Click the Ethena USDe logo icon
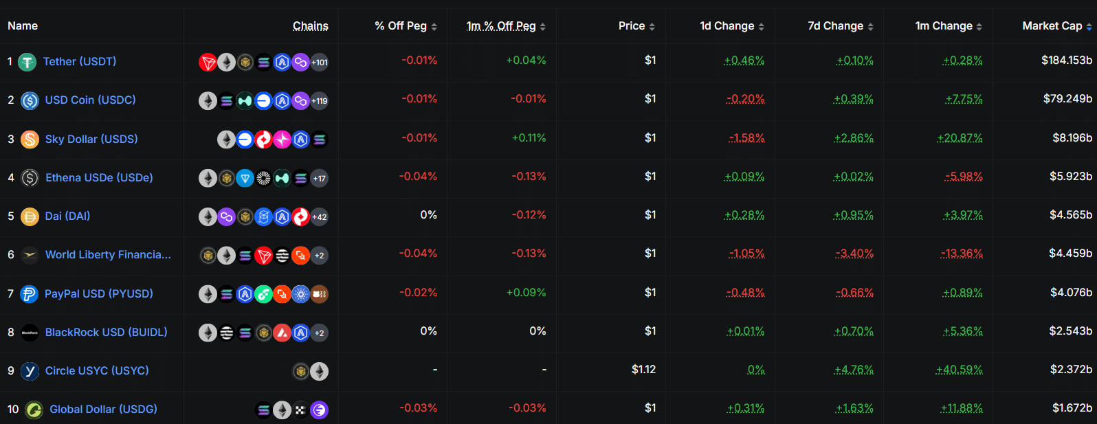 [x=30, y=178]
